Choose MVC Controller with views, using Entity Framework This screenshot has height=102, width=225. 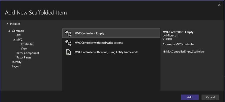tap(111, 52)
